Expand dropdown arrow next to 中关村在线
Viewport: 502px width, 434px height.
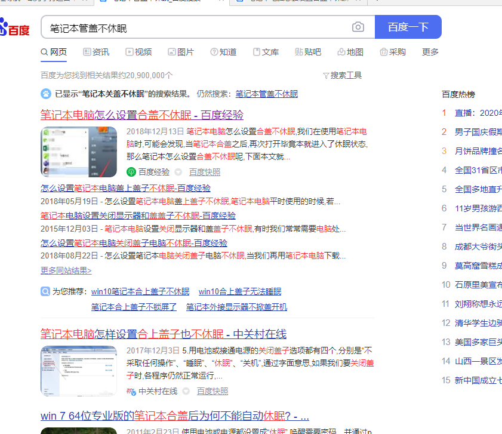pyautogui.click(x=186, y=392)
